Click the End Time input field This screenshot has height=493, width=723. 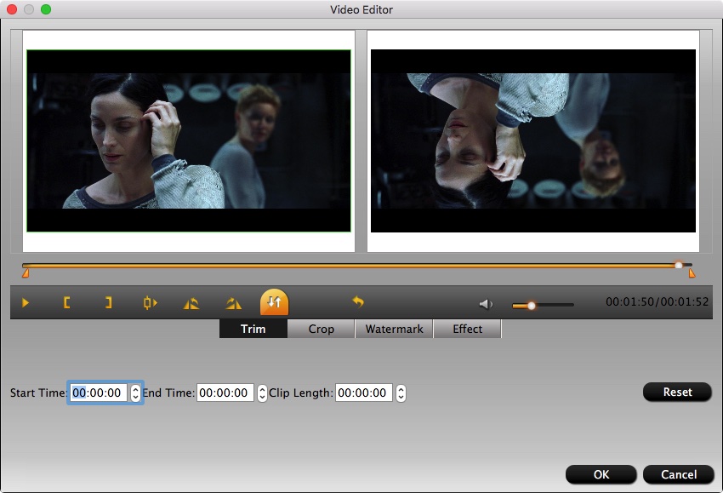click(x=225, y=393)
